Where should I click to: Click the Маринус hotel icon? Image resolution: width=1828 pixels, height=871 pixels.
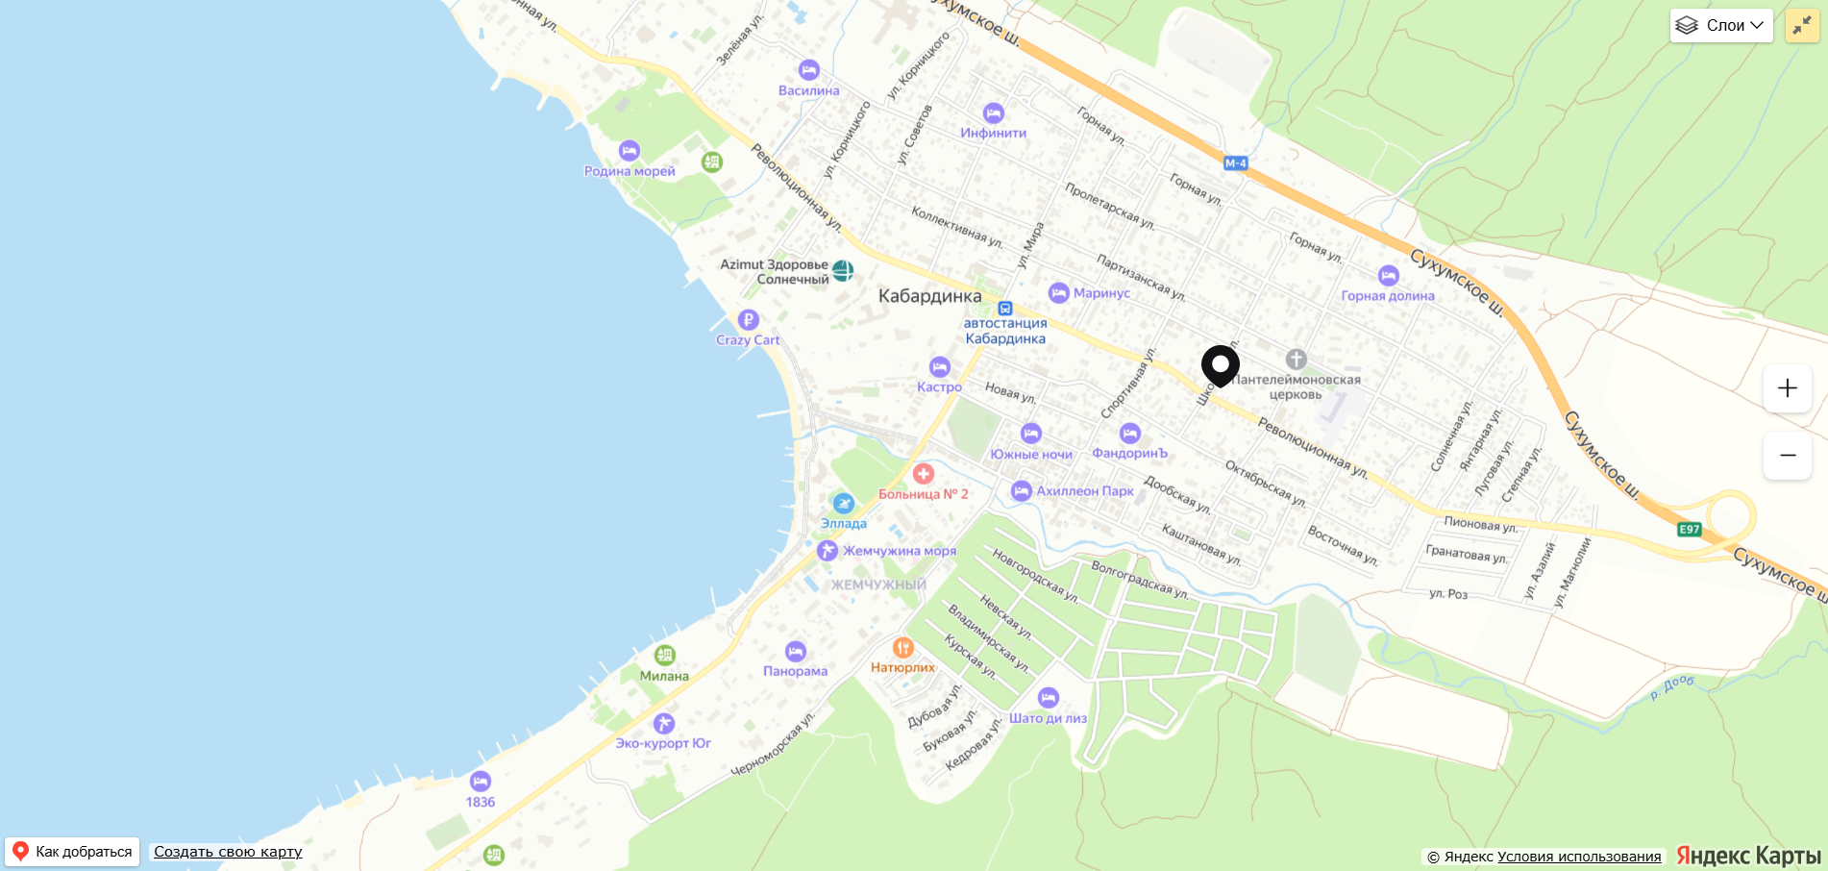[x=1059, y=293]
